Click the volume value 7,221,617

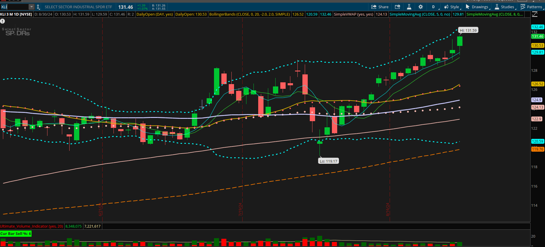(x=92, y=226)
